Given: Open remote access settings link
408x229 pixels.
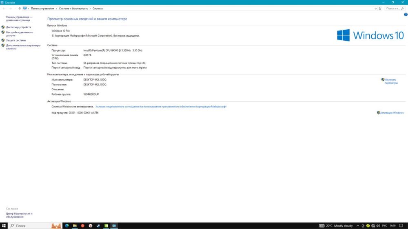Looking at the screenshot, I should 20,34.
